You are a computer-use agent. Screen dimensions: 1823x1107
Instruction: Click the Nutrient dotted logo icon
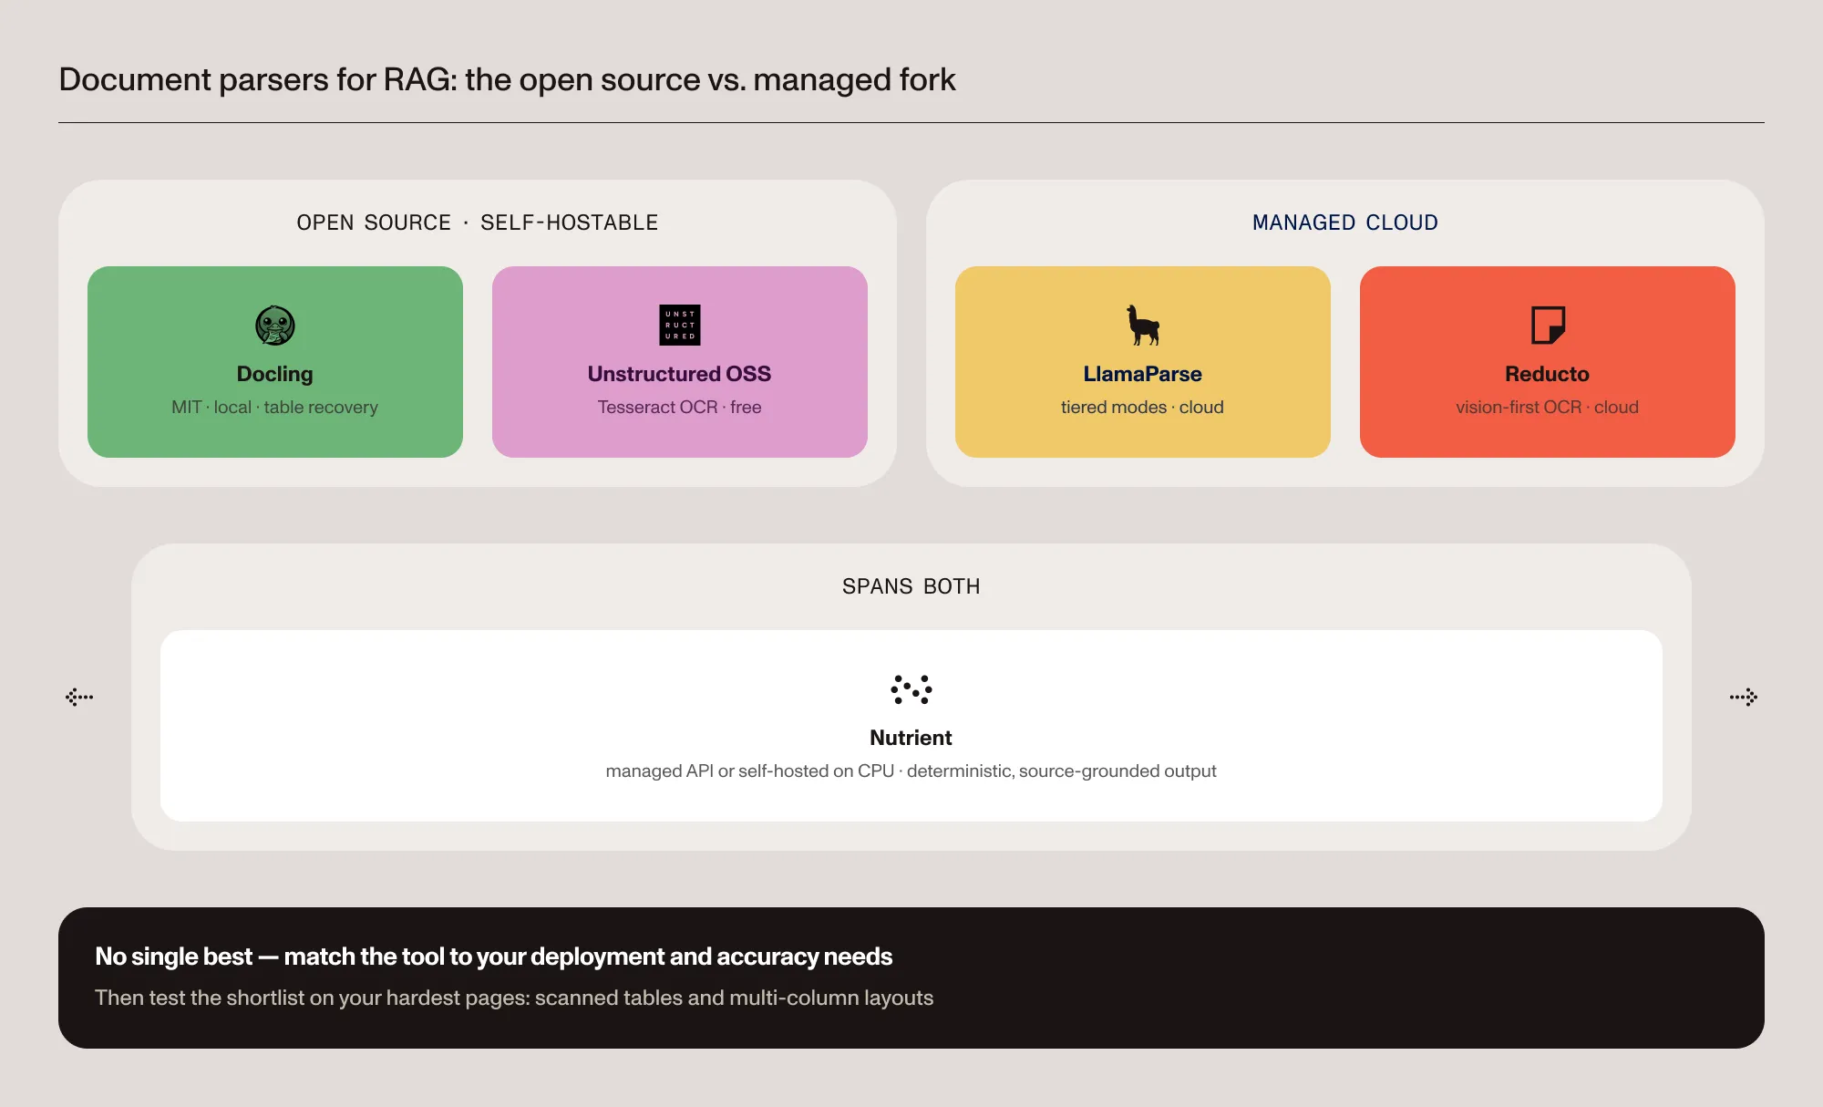pyautogui.click(x=911, y=689)
